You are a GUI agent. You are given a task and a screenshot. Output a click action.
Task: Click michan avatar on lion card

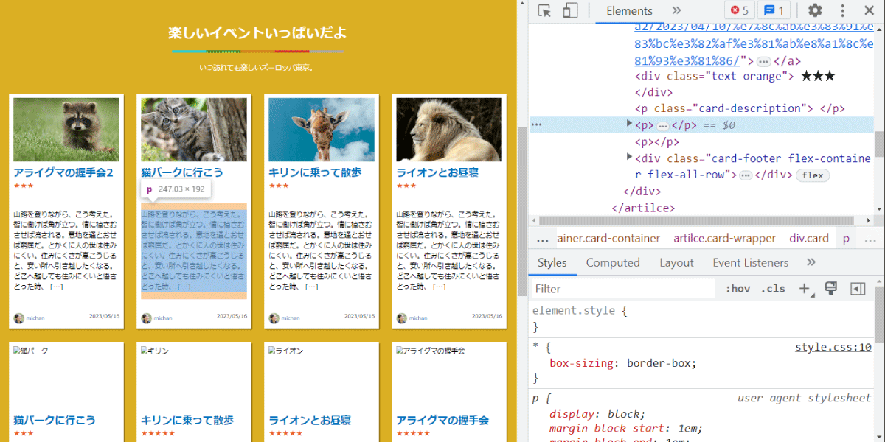click(x=401, y=318)
